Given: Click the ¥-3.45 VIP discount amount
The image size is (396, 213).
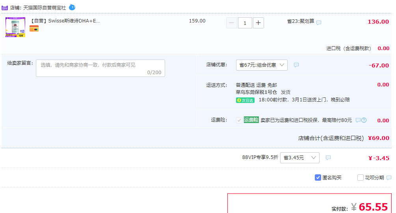Looking at the screenshot, I should pos(379,158).
